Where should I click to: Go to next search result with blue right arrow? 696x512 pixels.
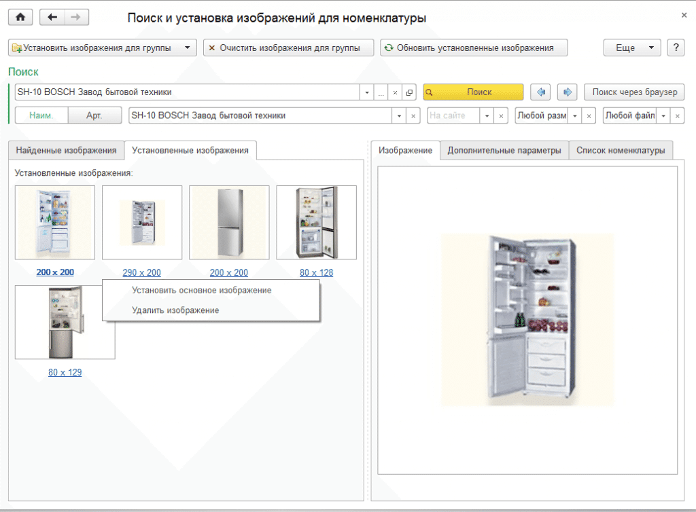tap(568, 92)
